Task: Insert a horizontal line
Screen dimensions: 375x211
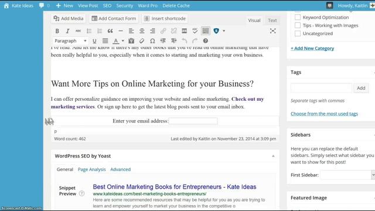Action: click(x=121, y=31)
